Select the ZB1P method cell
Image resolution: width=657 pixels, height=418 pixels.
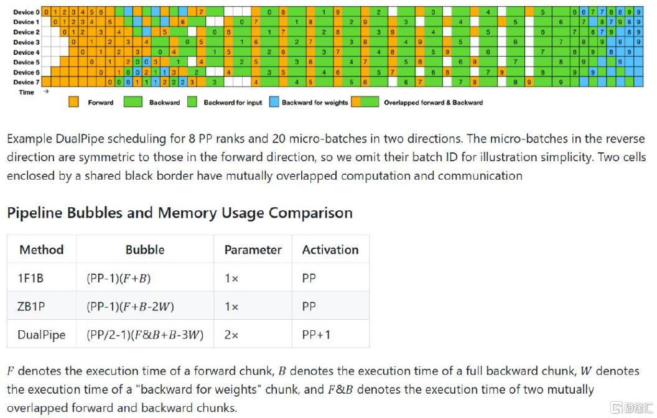point(42,306)
